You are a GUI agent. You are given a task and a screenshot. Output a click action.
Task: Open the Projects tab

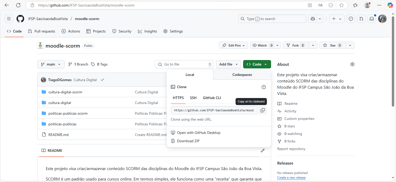96,31
